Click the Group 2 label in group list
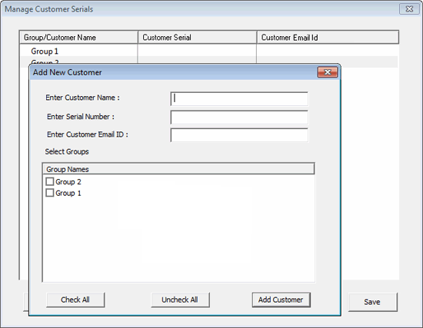 pos(68,182)
